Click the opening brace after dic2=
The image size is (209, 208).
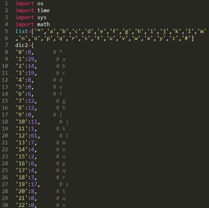[x=32, y=45]
